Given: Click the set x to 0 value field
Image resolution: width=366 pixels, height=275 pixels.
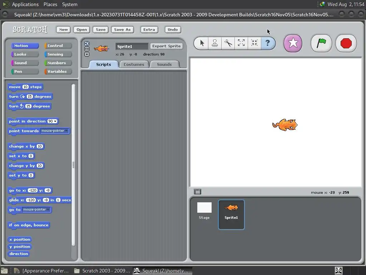Looking at the screenshot, I should coord(31,156).
